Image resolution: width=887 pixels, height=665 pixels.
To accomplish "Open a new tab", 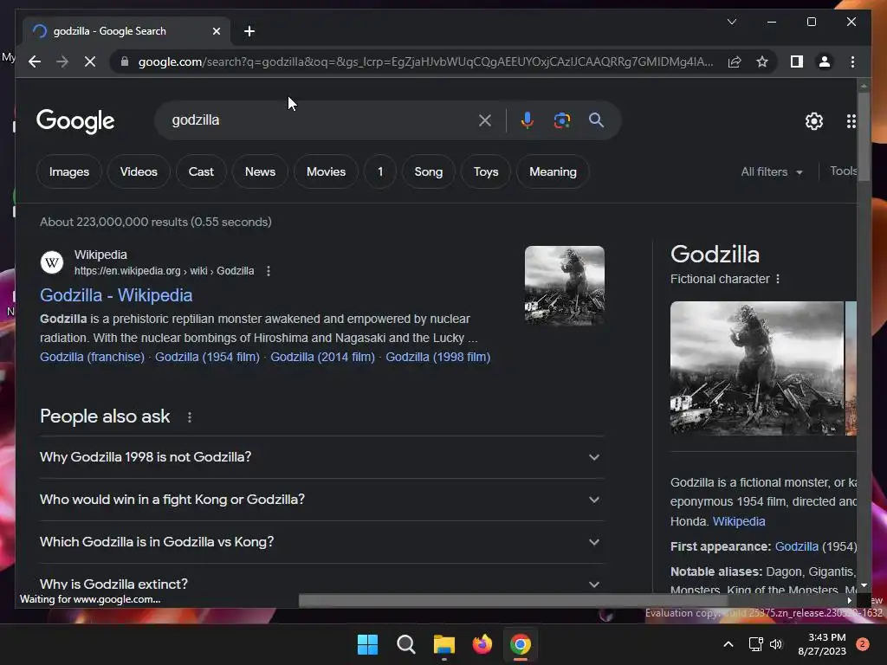I will click(x=249, y=31).
